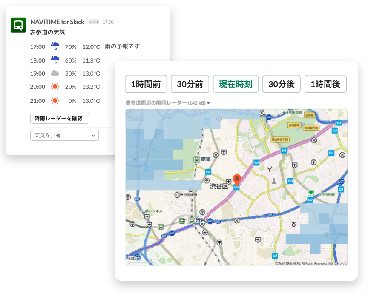The width and height of the screenshot is (368, 296).
Task: Click the green tree icon near 3号渋谷線
Action: (x=311, y=193)
